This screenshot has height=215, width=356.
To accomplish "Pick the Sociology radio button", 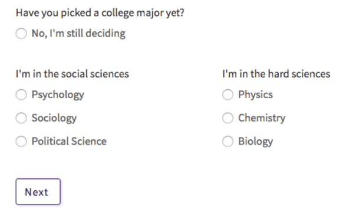I will tap(21, 118).
